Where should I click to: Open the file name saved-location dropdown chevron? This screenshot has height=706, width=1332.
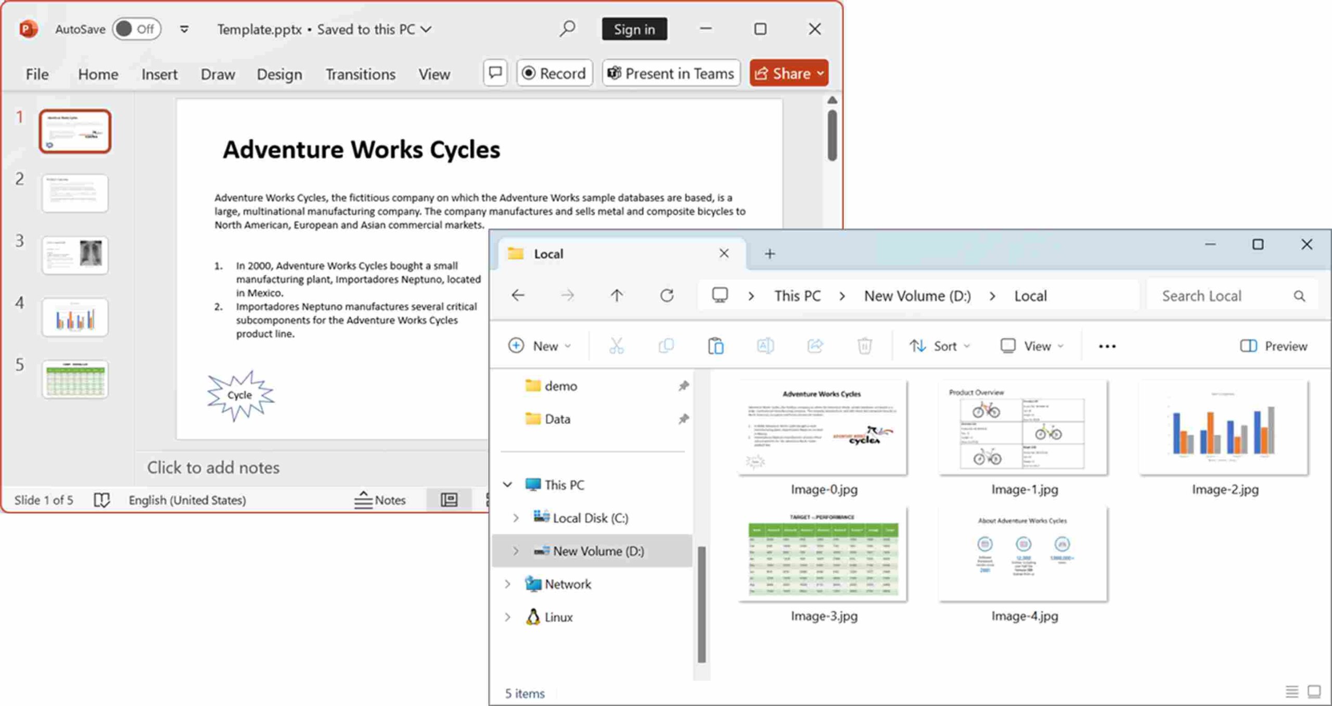[x=426, y=29]
